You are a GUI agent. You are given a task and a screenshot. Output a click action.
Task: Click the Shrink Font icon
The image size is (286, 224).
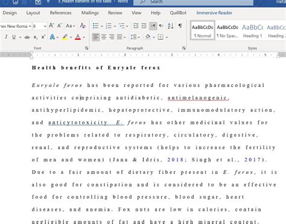pyautogui.click(x=59, y=26)
